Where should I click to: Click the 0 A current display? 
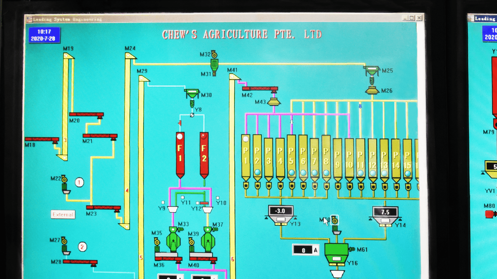(x=306, y=250)
